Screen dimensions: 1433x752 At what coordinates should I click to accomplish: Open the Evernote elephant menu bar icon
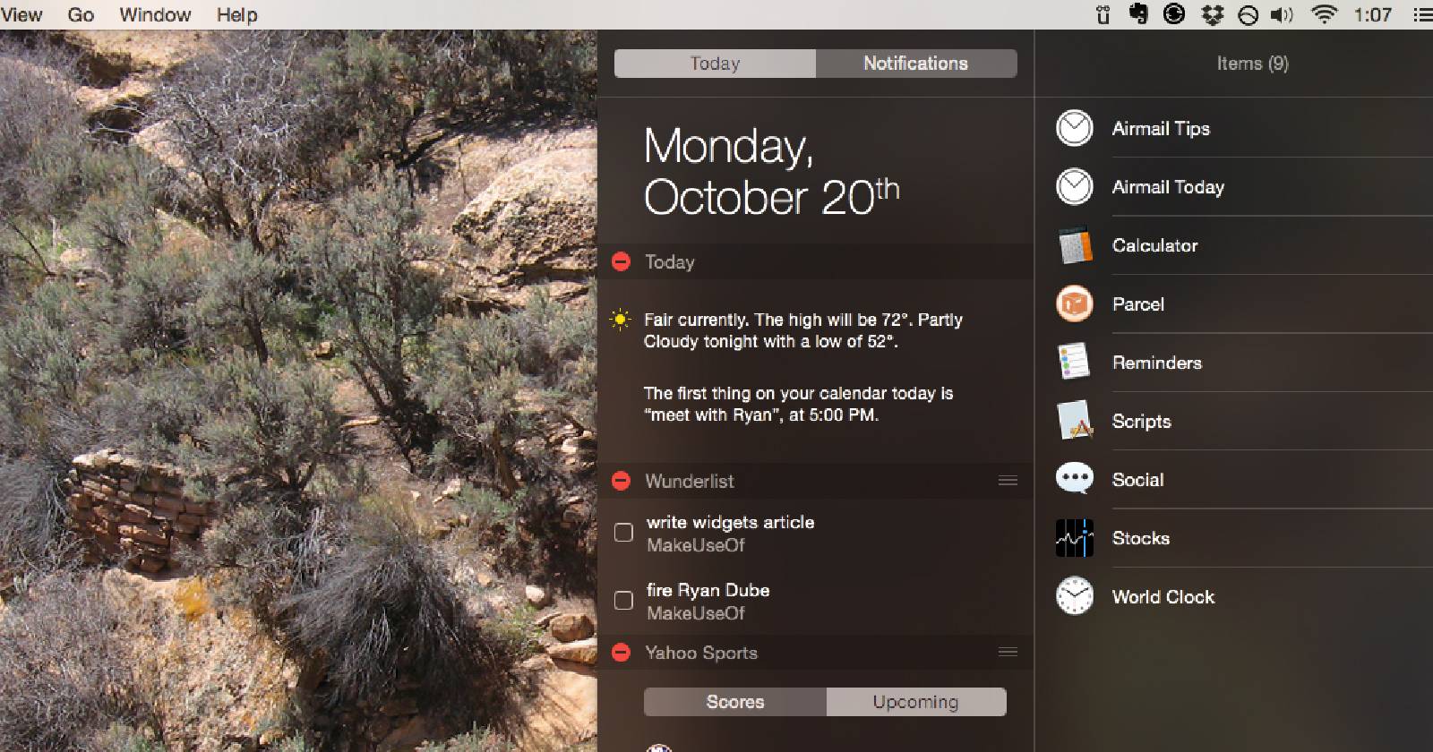1138,14
